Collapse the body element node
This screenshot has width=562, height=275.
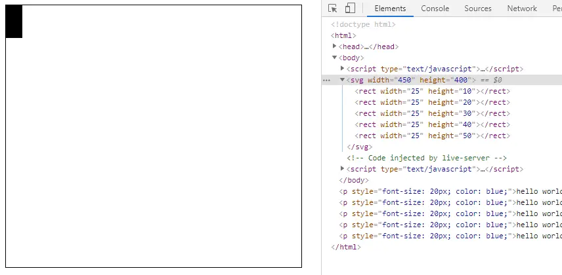(334, 58)
